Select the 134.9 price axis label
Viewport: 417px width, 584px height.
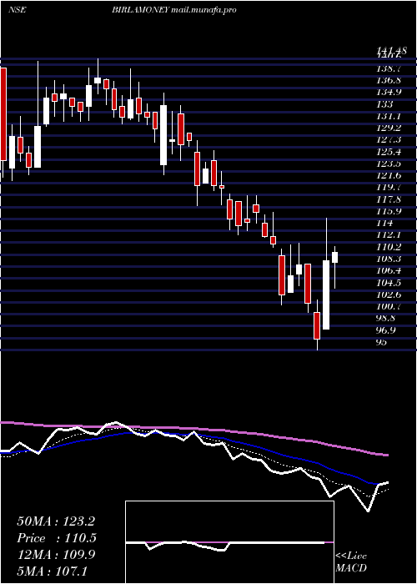pos(389,93)
